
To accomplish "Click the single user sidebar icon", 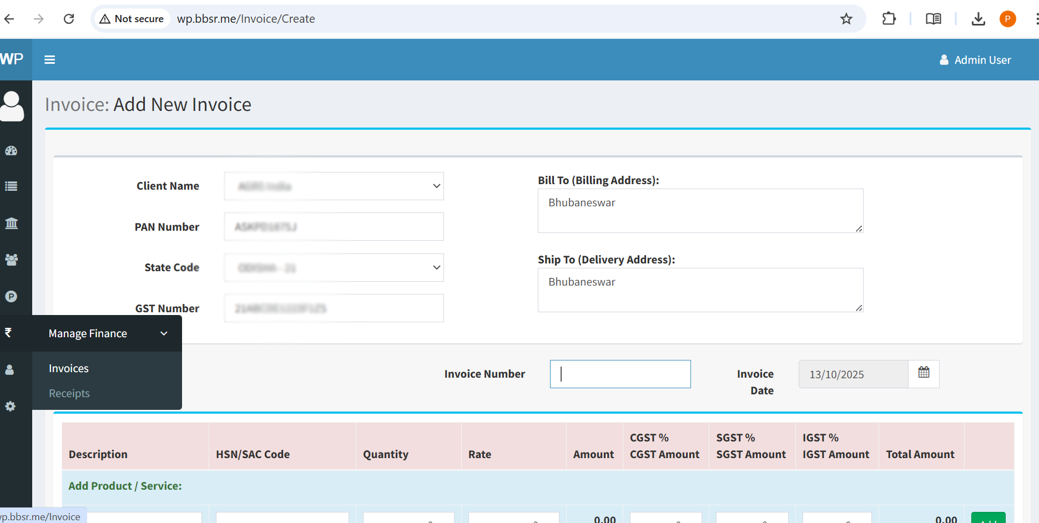I will click(9, 370).
